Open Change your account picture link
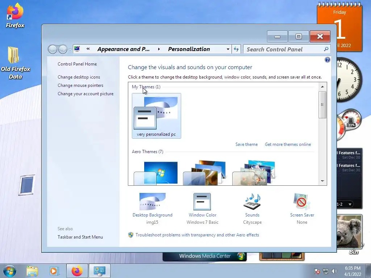Viewport: 371px width, 278px height. click(x=86, y=94)
